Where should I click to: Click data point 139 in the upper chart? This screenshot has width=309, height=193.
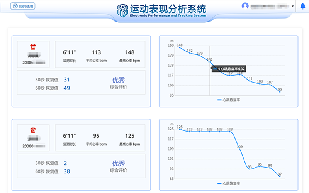200,56
